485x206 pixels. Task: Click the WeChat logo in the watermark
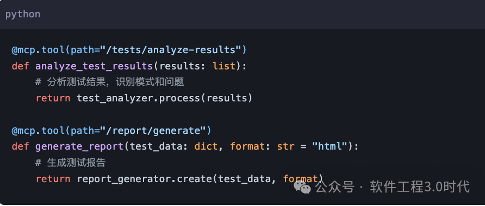[x=302, y=186]
